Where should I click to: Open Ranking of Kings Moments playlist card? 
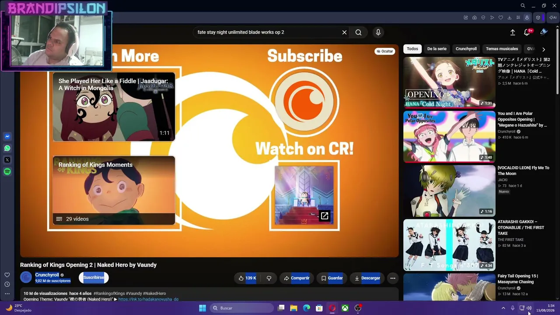click(x=114, y=190)
